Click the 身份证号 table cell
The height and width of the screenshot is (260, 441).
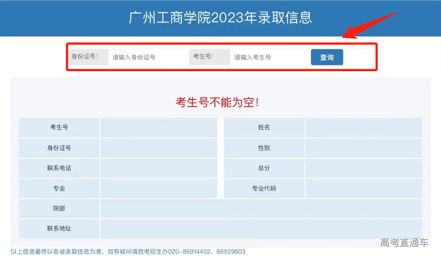click(59, 148)
